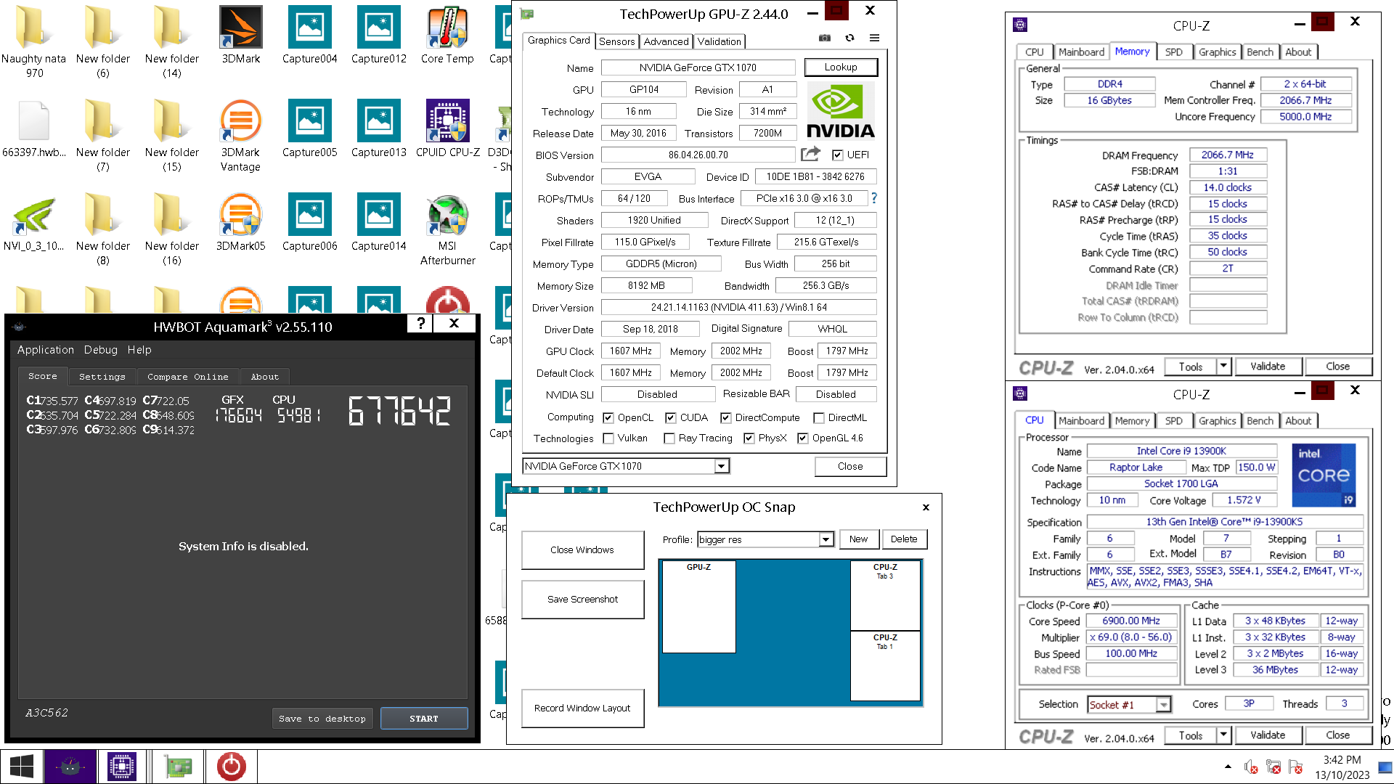Open the Capture005 image file
This screenshot has height=784, width=1394.
tap(309, 128)
